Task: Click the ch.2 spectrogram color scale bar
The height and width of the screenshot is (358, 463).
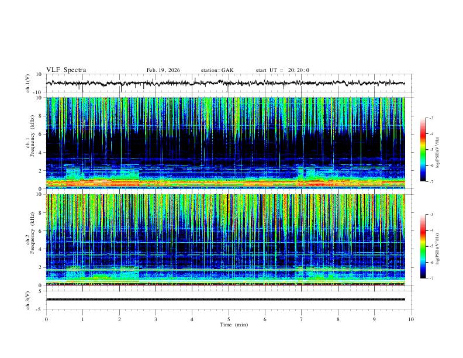Action: click(423, 246)
